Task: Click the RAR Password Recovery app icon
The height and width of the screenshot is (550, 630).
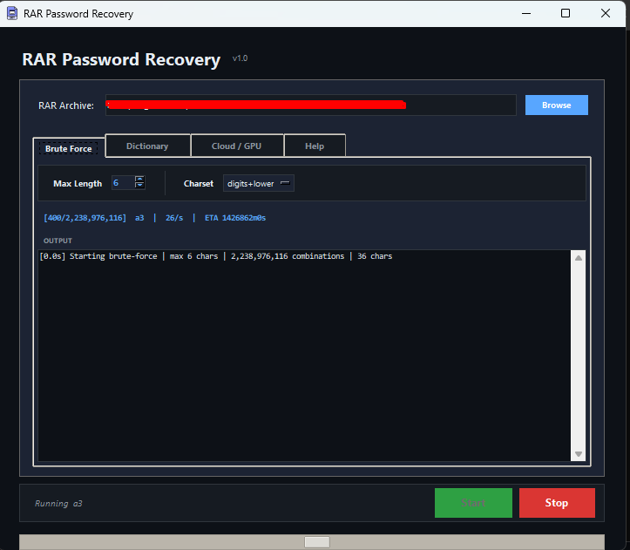Action: (x=12, y=13)
